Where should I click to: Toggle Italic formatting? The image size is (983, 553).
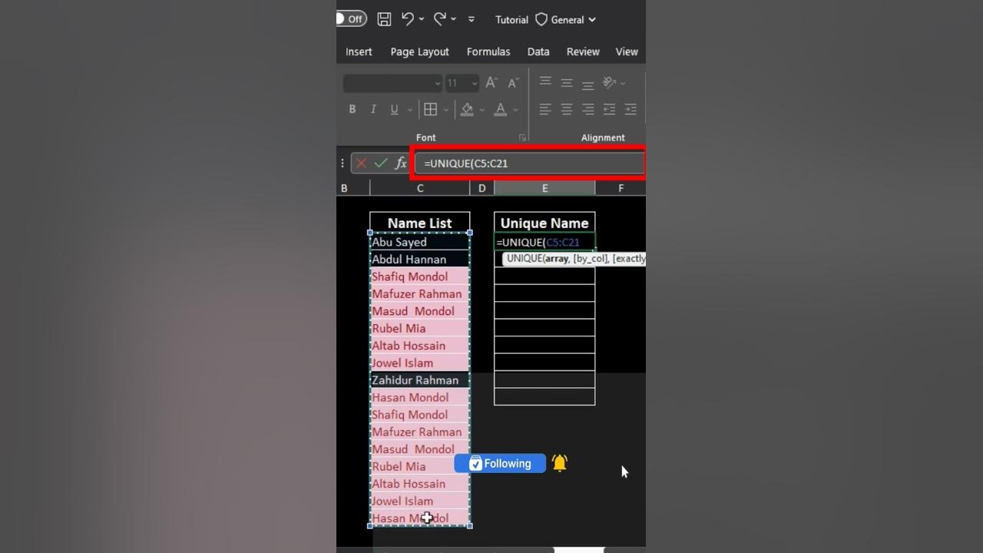click(x=373, y=110)
